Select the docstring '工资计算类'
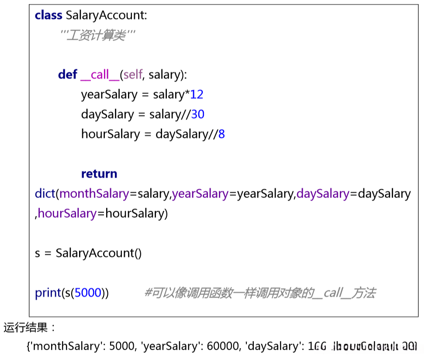Image resolution: width=425 pixels, height=358 pixels. (97, 35)
